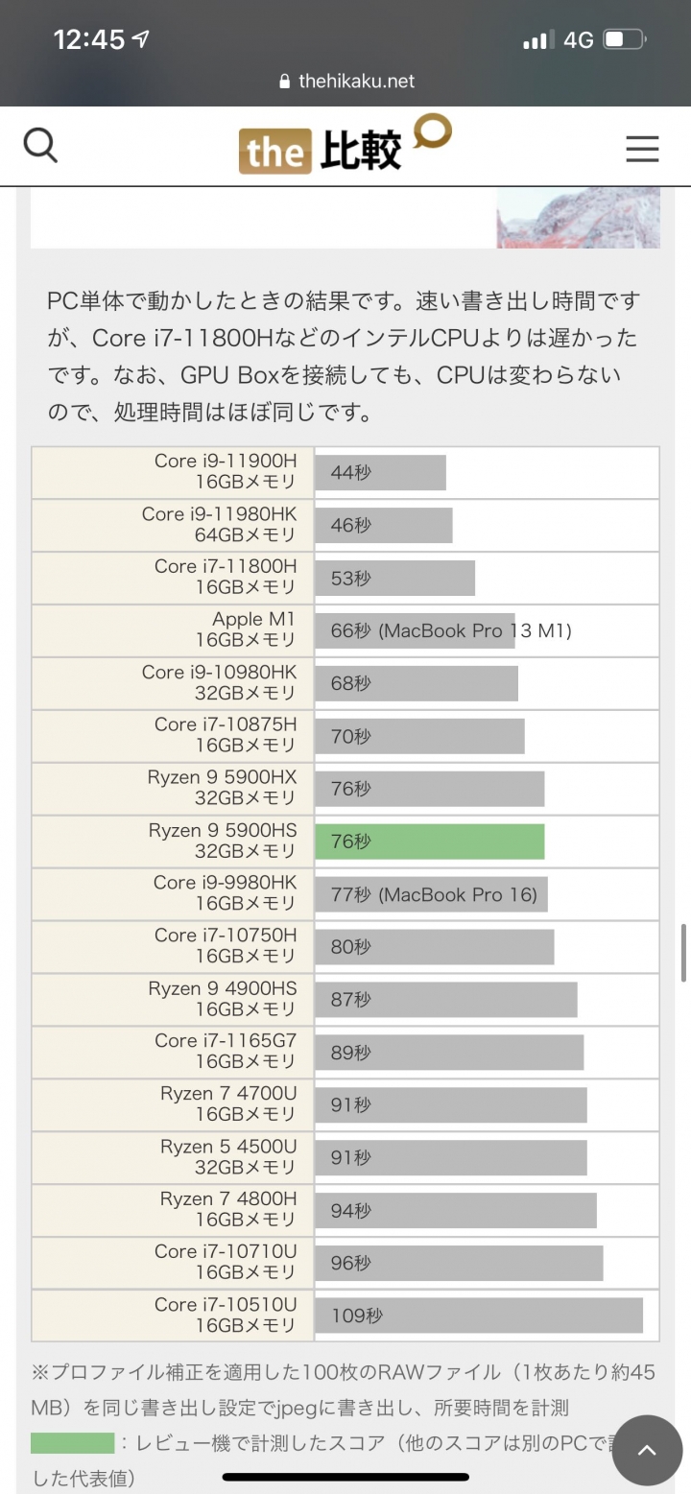Tap the Apple M1 66秒 bar
This screenshot has width=691, height=1494.
(x=415, y=631)
